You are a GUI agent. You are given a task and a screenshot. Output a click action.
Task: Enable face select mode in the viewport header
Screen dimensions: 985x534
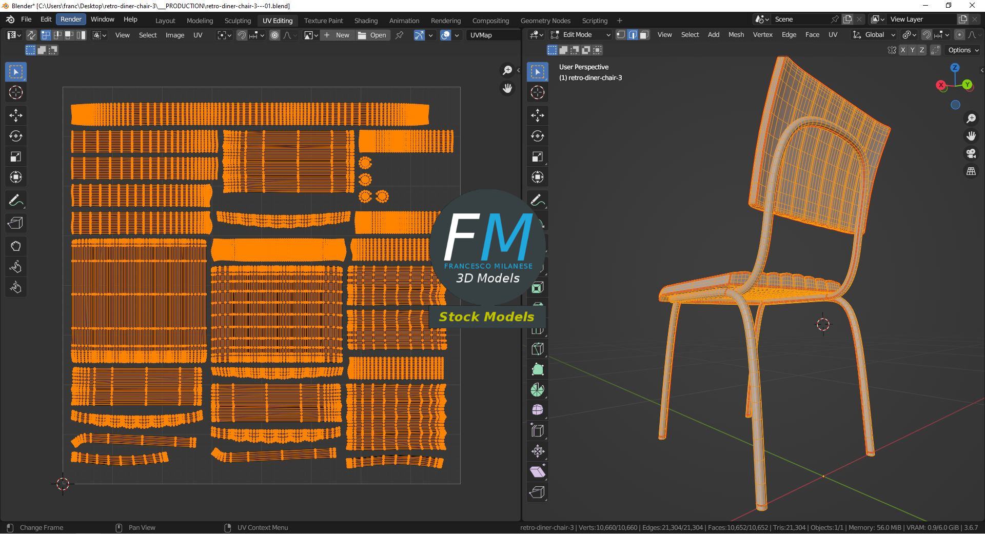[x=644, y=34]
